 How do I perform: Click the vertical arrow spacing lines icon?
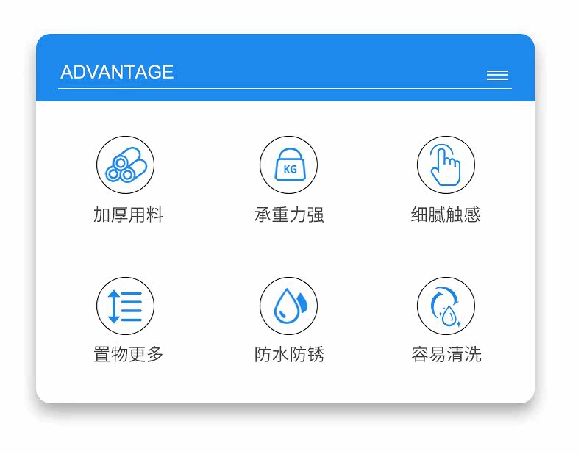coord(126,306)
